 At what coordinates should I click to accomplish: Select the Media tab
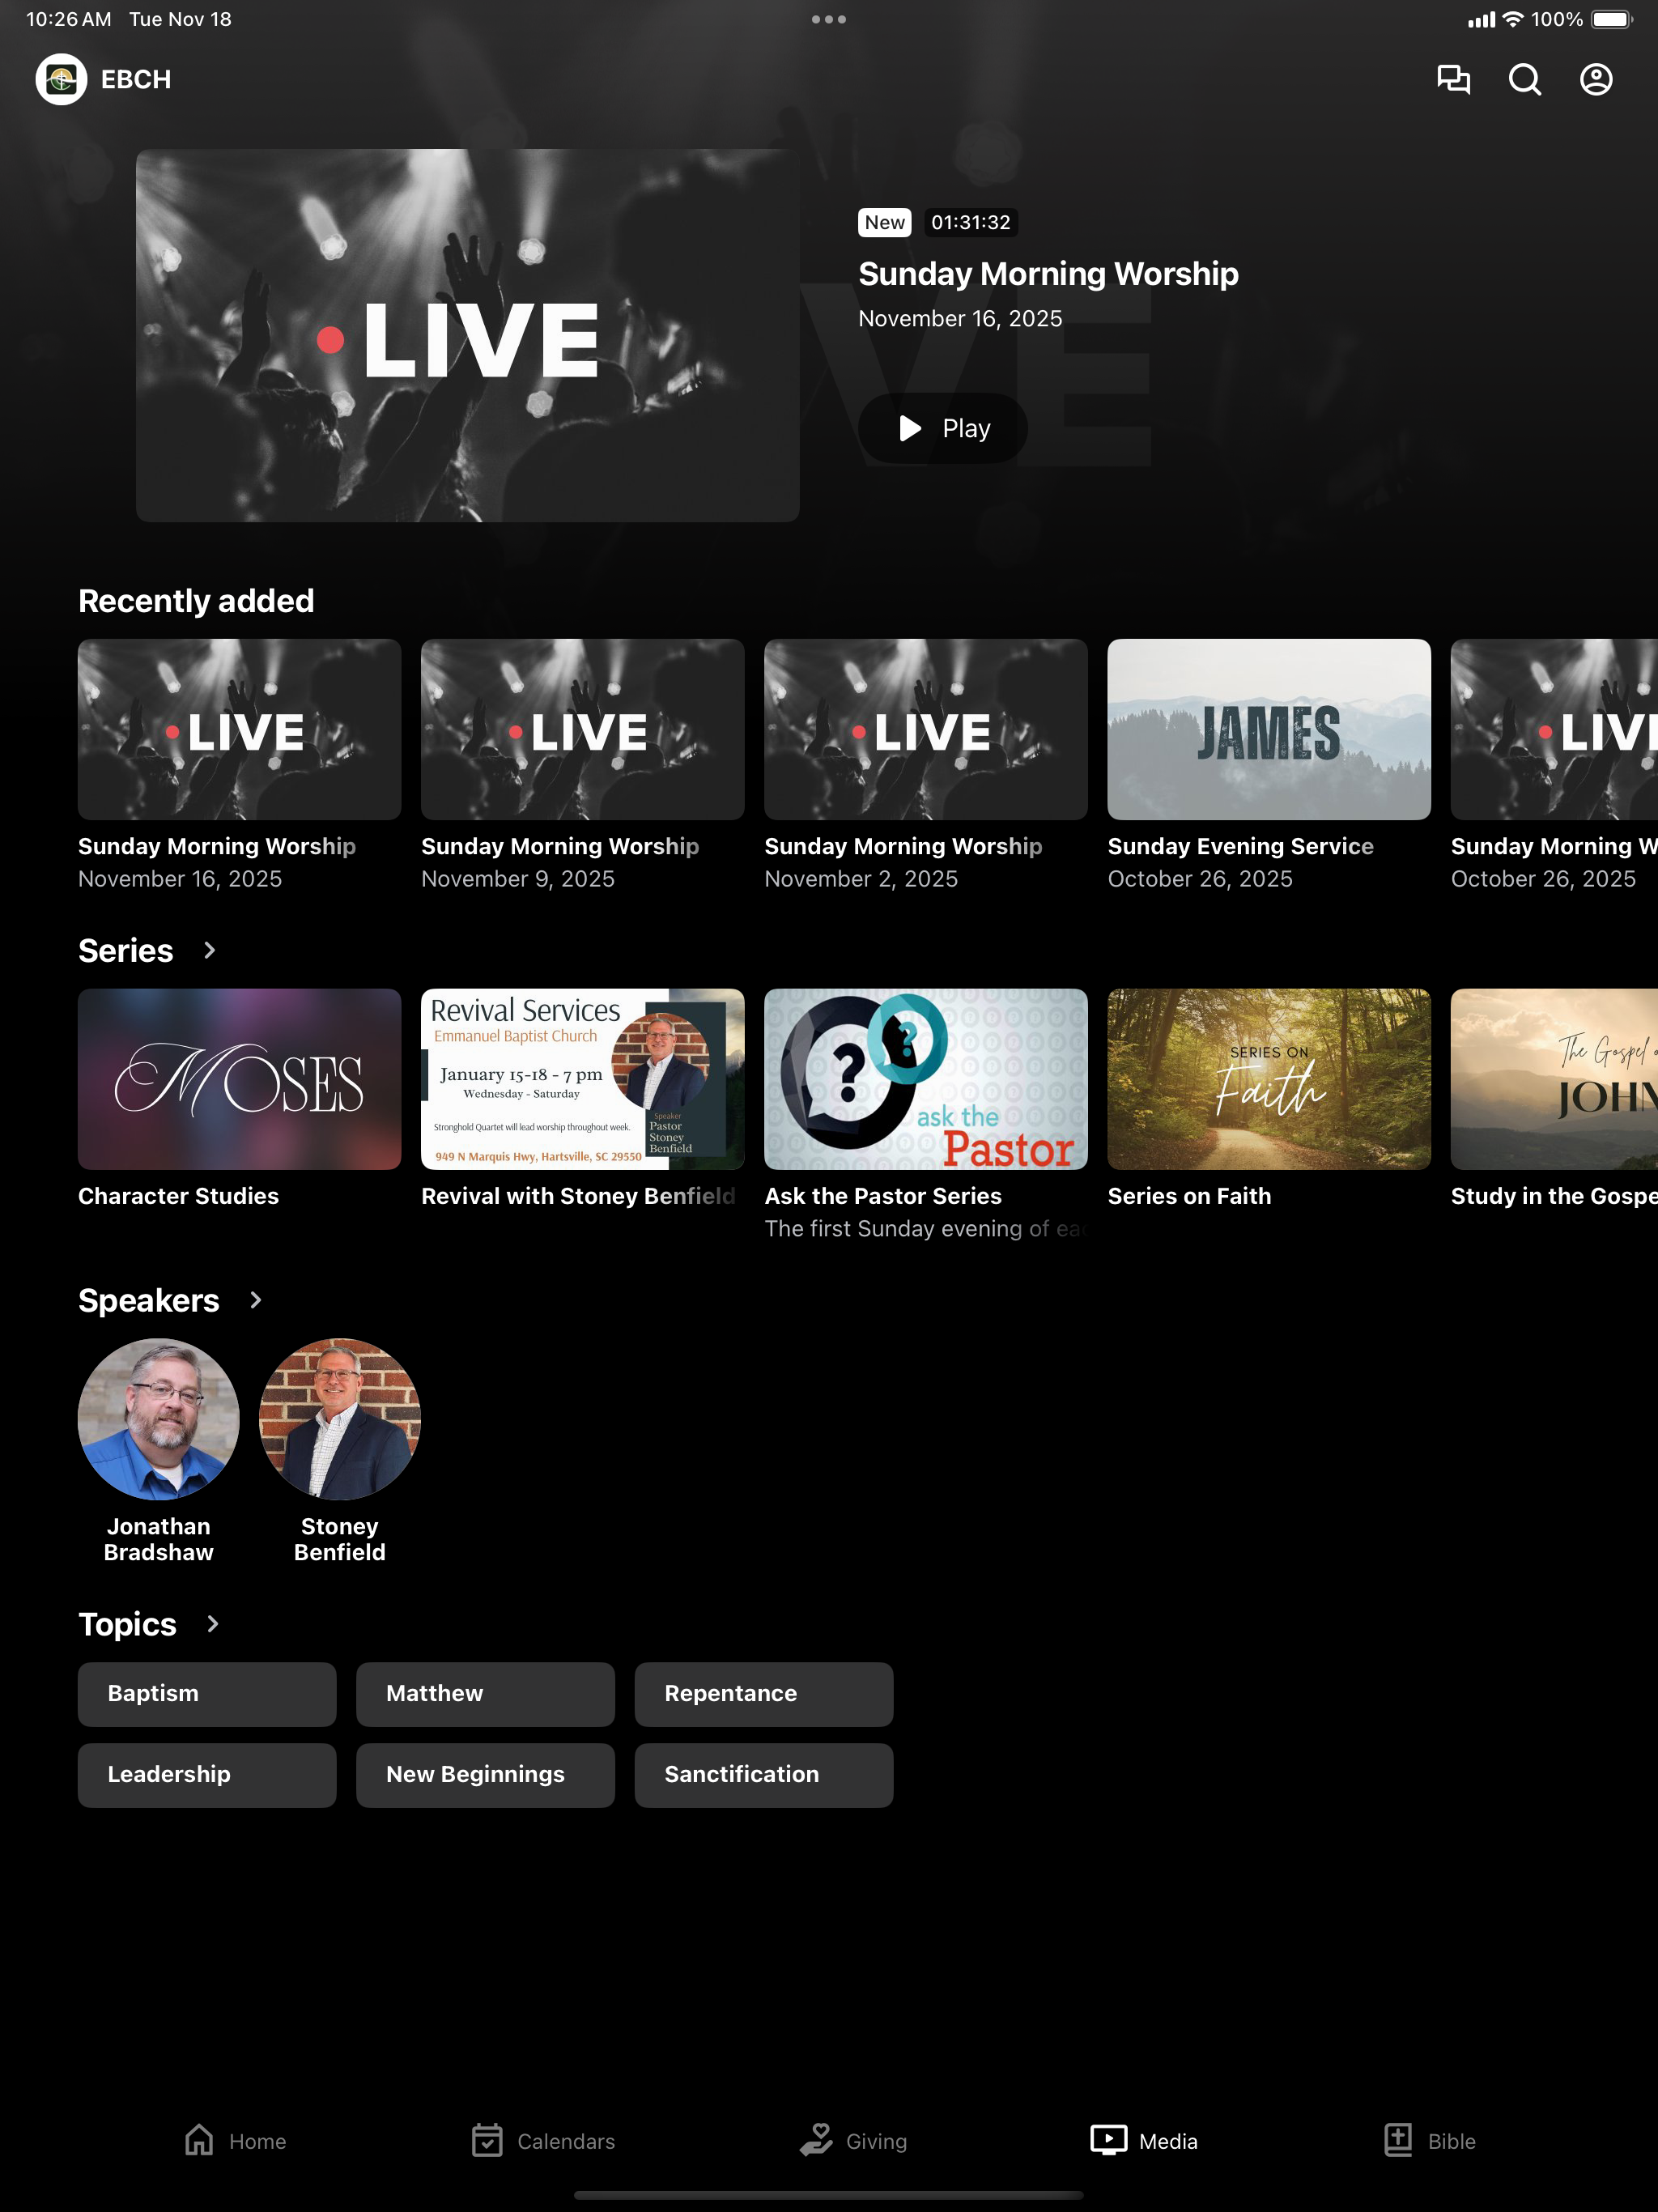click(x=1144, y=2141)
